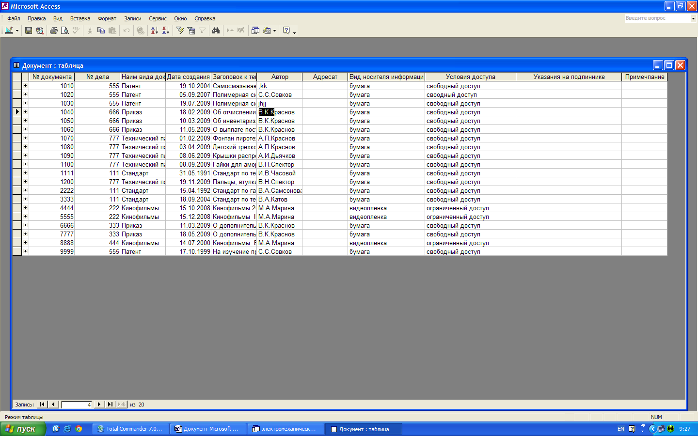Select row of record 1050 via selector
Viewport: 698px width, 436px height.
17,121
